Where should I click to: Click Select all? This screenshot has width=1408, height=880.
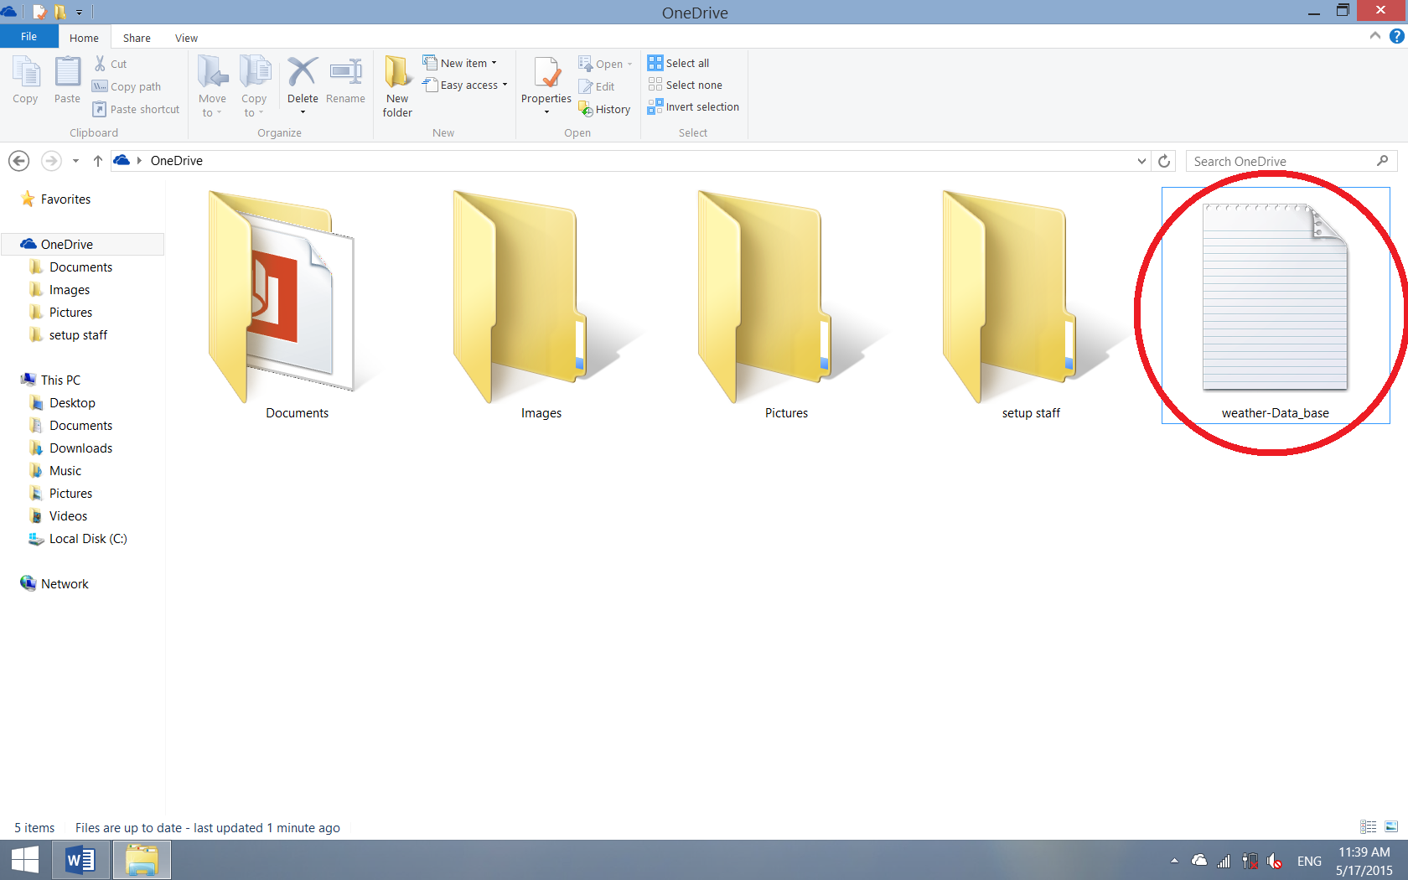click(678, 63)
